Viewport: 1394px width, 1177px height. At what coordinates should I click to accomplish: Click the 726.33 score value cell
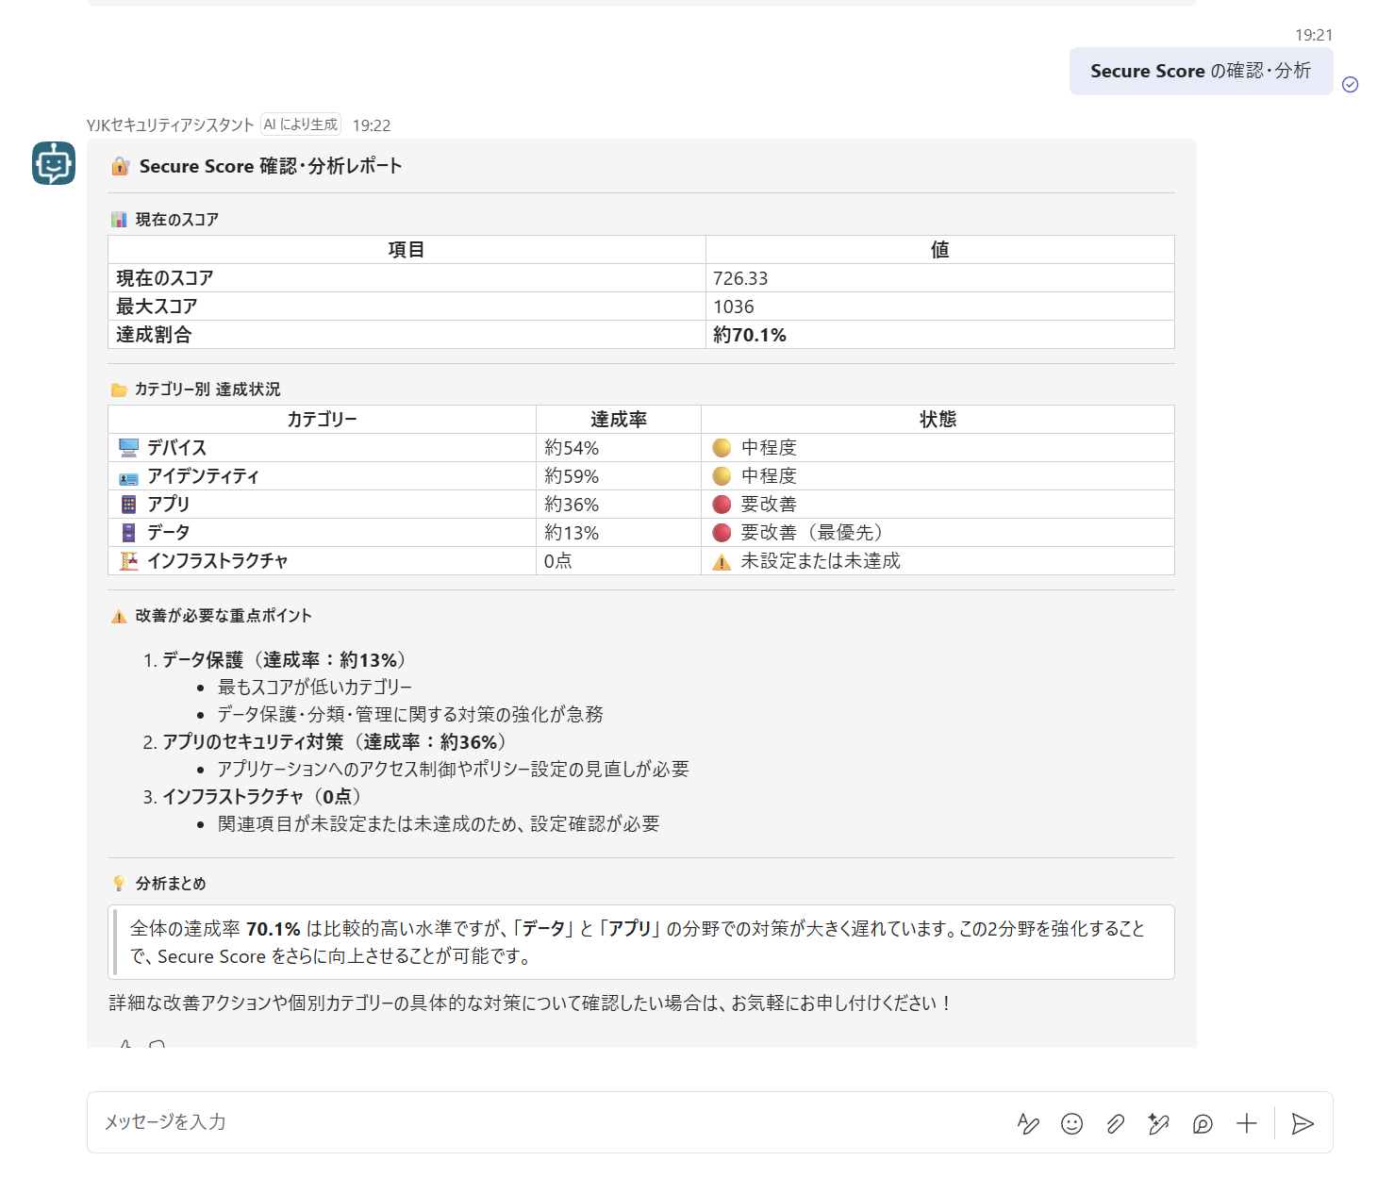[939, 278]
